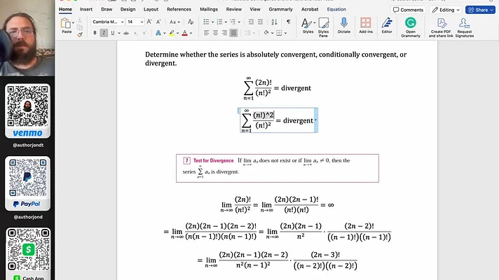Image resolution: width=499 pixels, height=280 pixels.
Task: Switch to the Layout tab
Action: click(151, 9)
